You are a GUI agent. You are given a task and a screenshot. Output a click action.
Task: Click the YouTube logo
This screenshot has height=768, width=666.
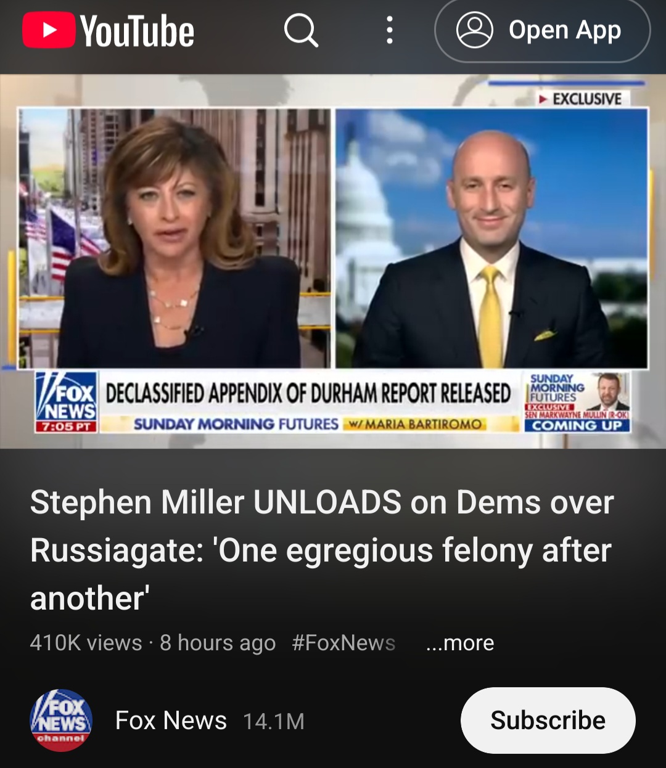pyautogui.click(x=109, y=31)
